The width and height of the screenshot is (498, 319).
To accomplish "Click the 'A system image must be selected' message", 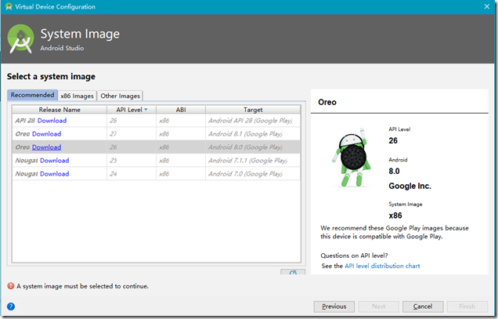I will pos(82,286).
